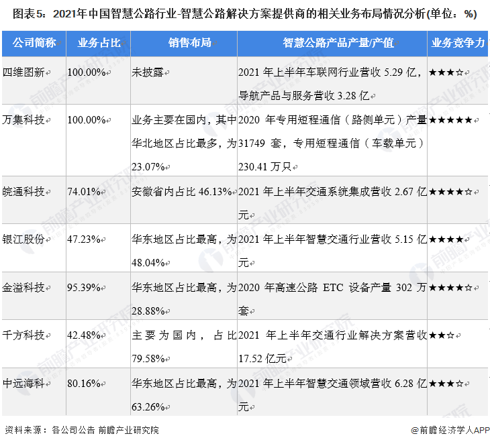The height and width of the screenshot is (444, 490).
Task: Click the 公司简称 column header
Action: (x=34, y=43)
